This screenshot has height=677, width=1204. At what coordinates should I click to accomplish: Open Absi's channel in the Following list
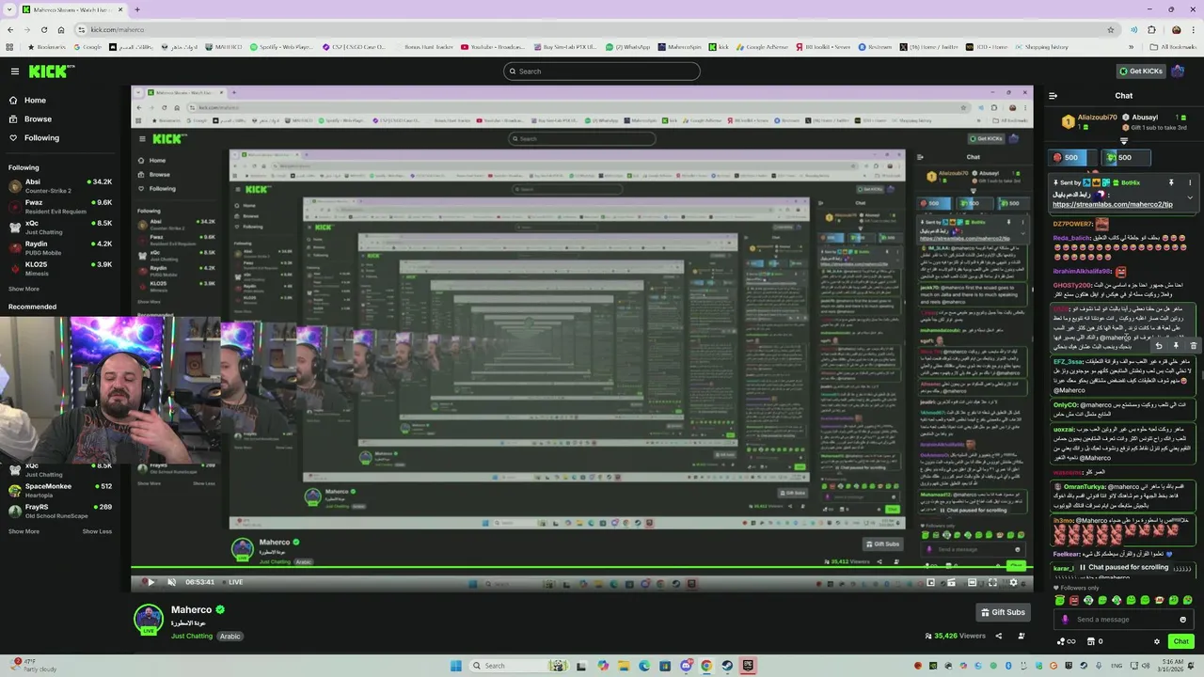pos(60,185)
